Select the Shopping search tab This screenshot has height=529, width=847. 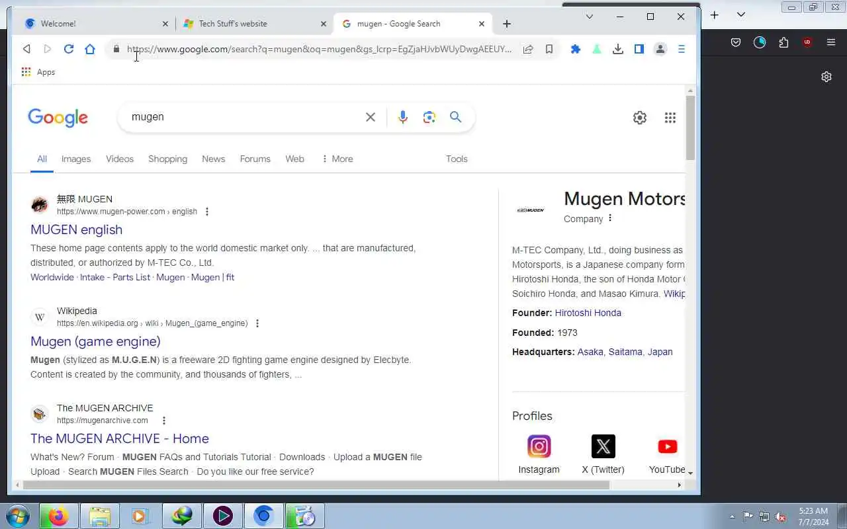pyautogui.click(x=167, y=159)
